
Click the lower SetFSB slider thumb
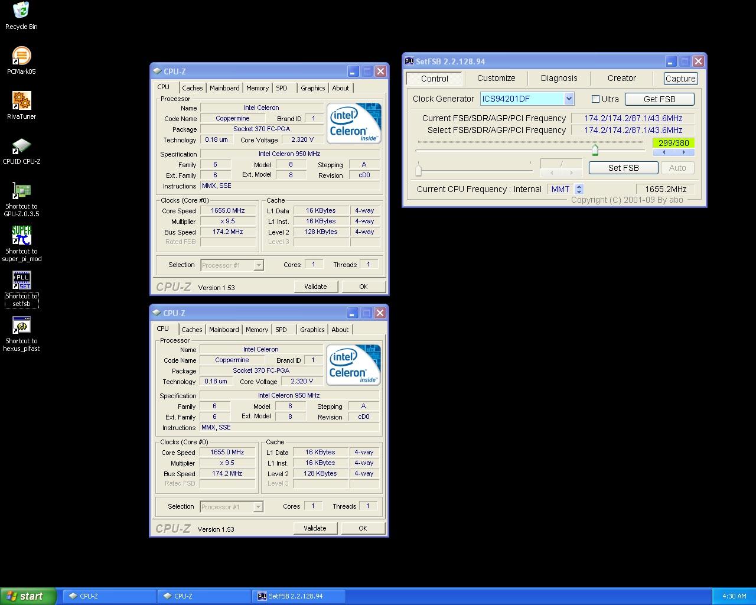(x=418, y=170)
